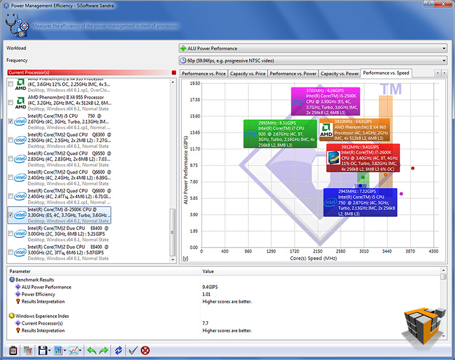This screenshot has width=455, height=360.
Task: Click the magenta i5-2500K label on chart
Action: tap(325, 102)
